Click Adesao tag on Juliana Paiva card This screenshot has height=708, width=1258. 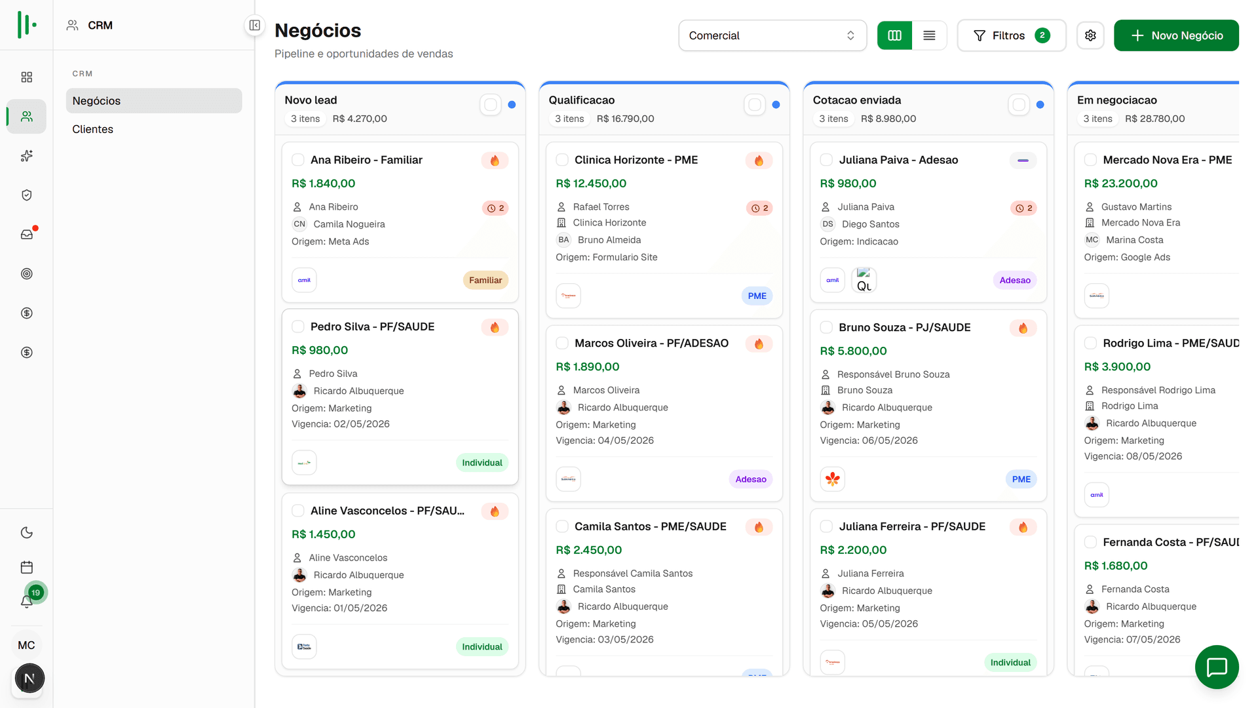1015,280
